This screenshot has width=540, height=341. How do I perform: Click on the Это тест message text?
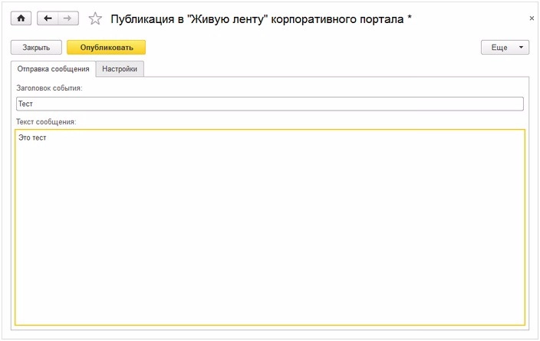(33, 137)
